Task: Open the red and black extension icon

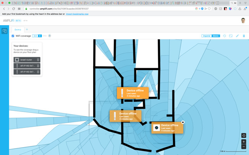Action: tap(225, 9)
